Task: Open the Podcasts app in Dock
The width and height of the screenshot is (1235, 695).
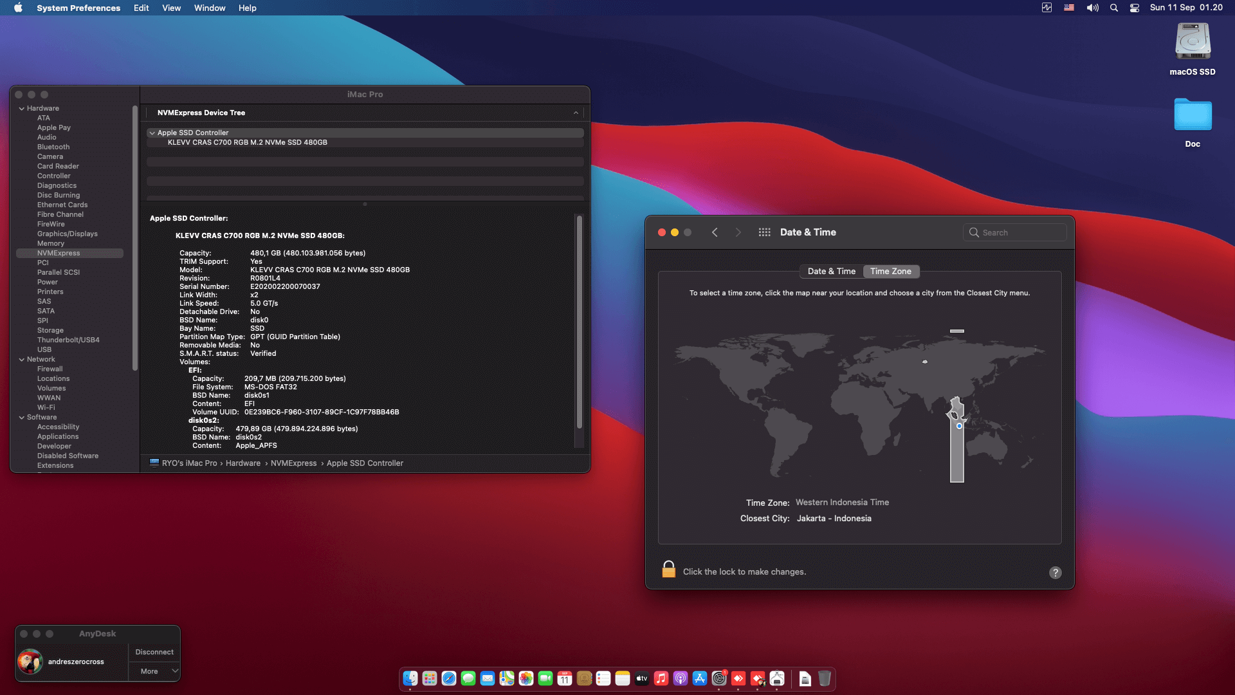Action: point(681,678)
